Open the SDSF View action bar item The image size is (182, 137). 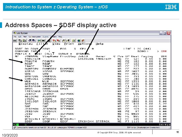(56, 44)
